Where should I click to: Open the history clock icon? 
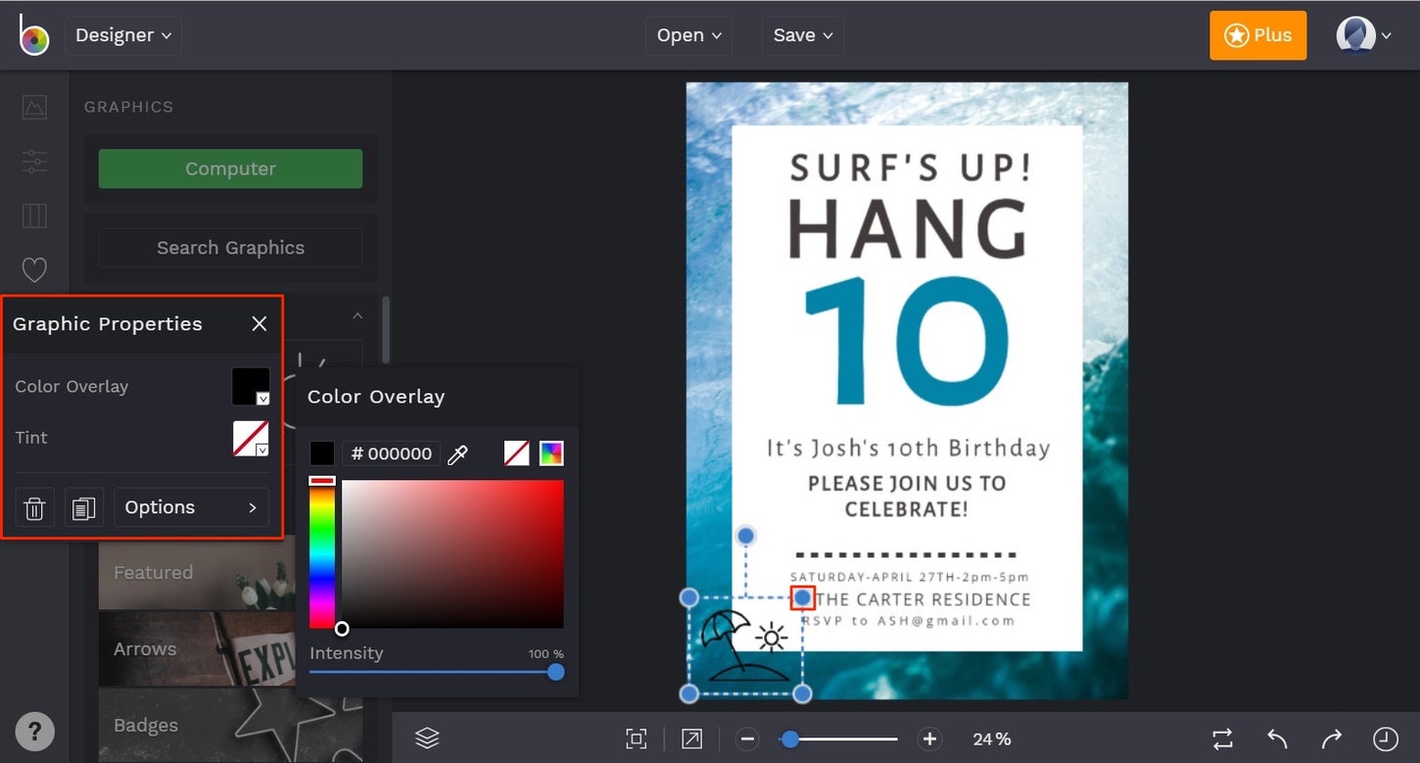coord(1386,739)
